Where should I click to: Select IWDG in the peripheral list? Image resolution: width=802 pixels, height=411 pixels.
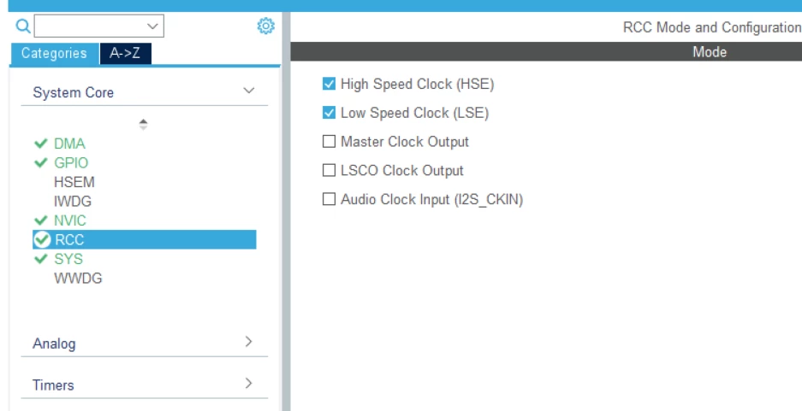73,201
